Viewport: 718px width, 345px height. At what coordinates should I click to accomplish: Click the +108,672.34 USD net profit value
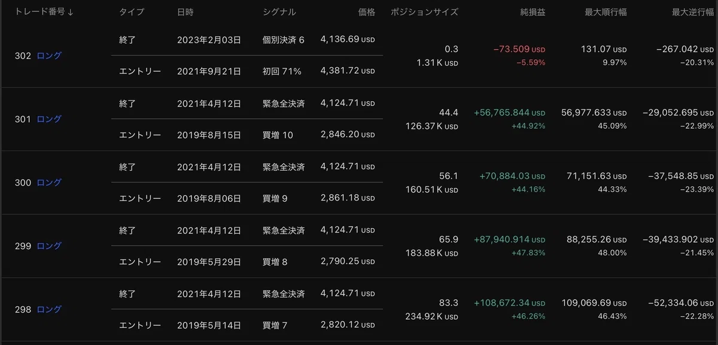coord(510,304)
